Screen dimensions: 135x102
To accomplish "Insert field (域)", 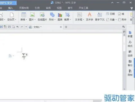I will [121, 14].
